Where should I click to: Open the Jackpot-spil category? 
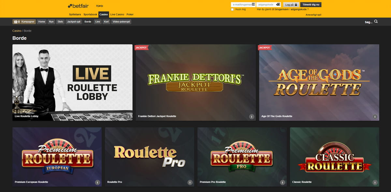click(x=74, y=22)
